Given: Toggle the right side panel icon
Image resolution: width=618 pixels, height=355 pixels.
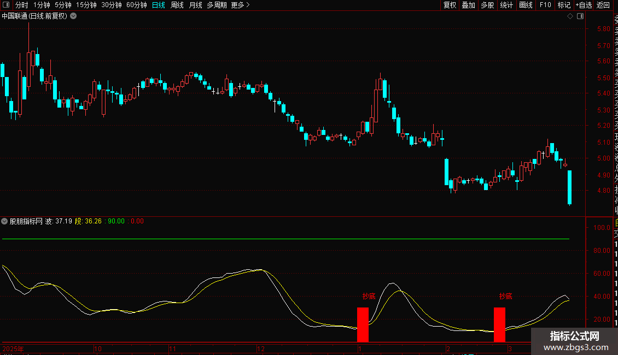Looking at the screenshot, I should click(580, 16).
